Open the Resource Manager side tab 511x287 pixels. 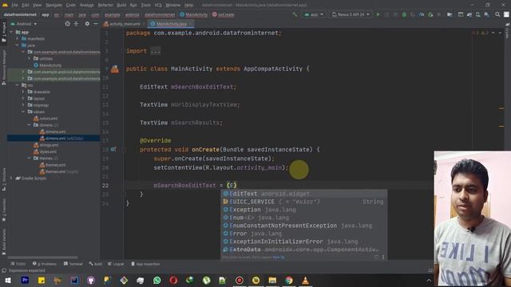pyautogui.click(x=4, y=68)
